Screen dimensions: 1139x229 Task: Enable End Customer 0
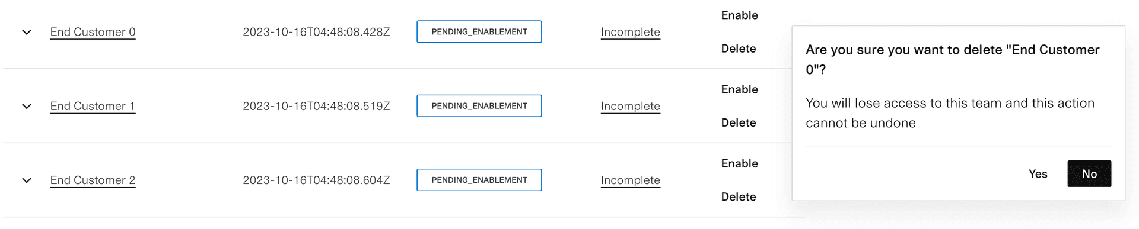[739, 15]
